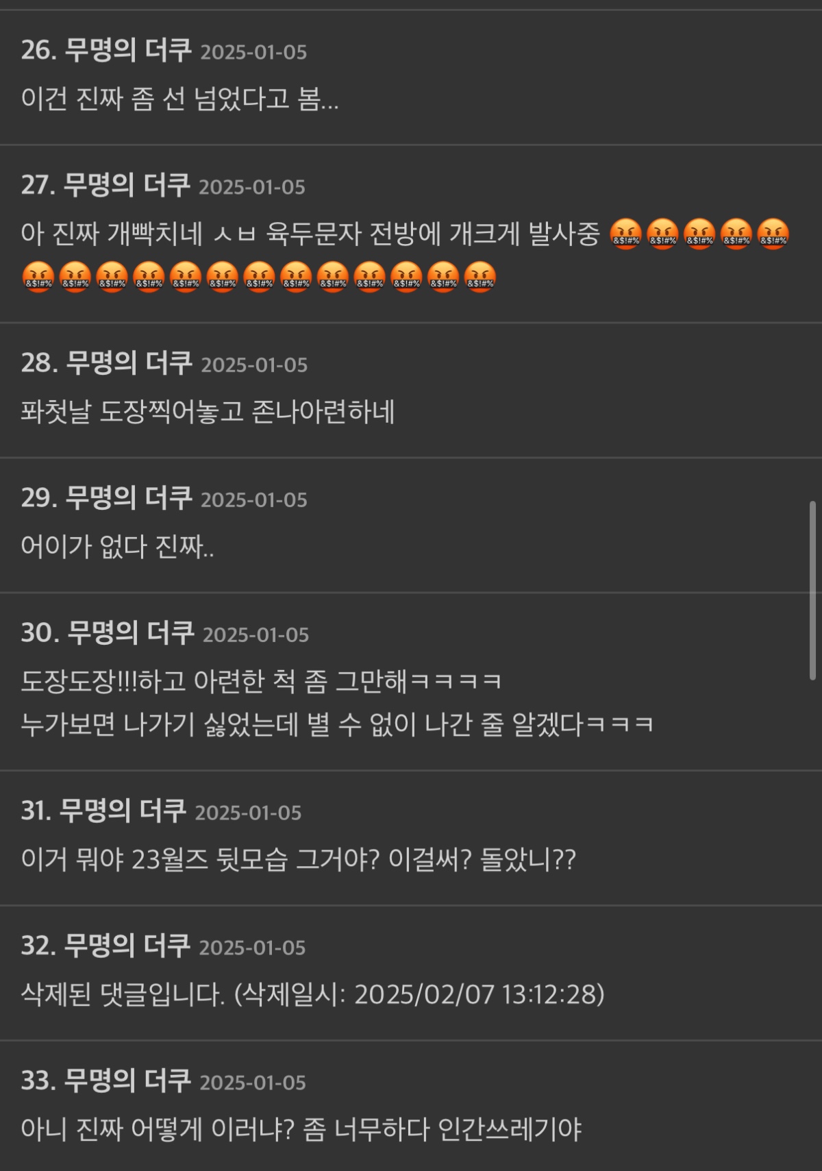Click the first angry emoji in comment 27

click(625, 234)
